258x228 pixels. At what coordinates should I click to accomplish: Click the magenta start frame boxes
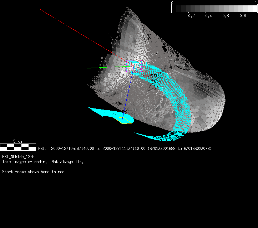(x=134, y=66)
